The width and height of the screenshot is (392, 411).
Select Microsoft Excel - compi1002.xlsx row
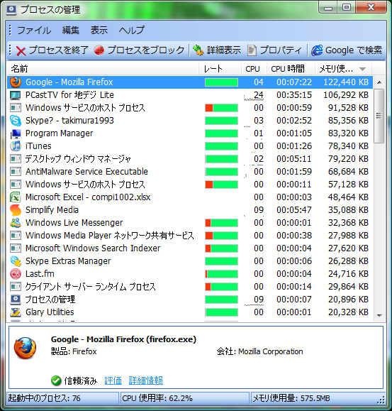pos(190,197)
